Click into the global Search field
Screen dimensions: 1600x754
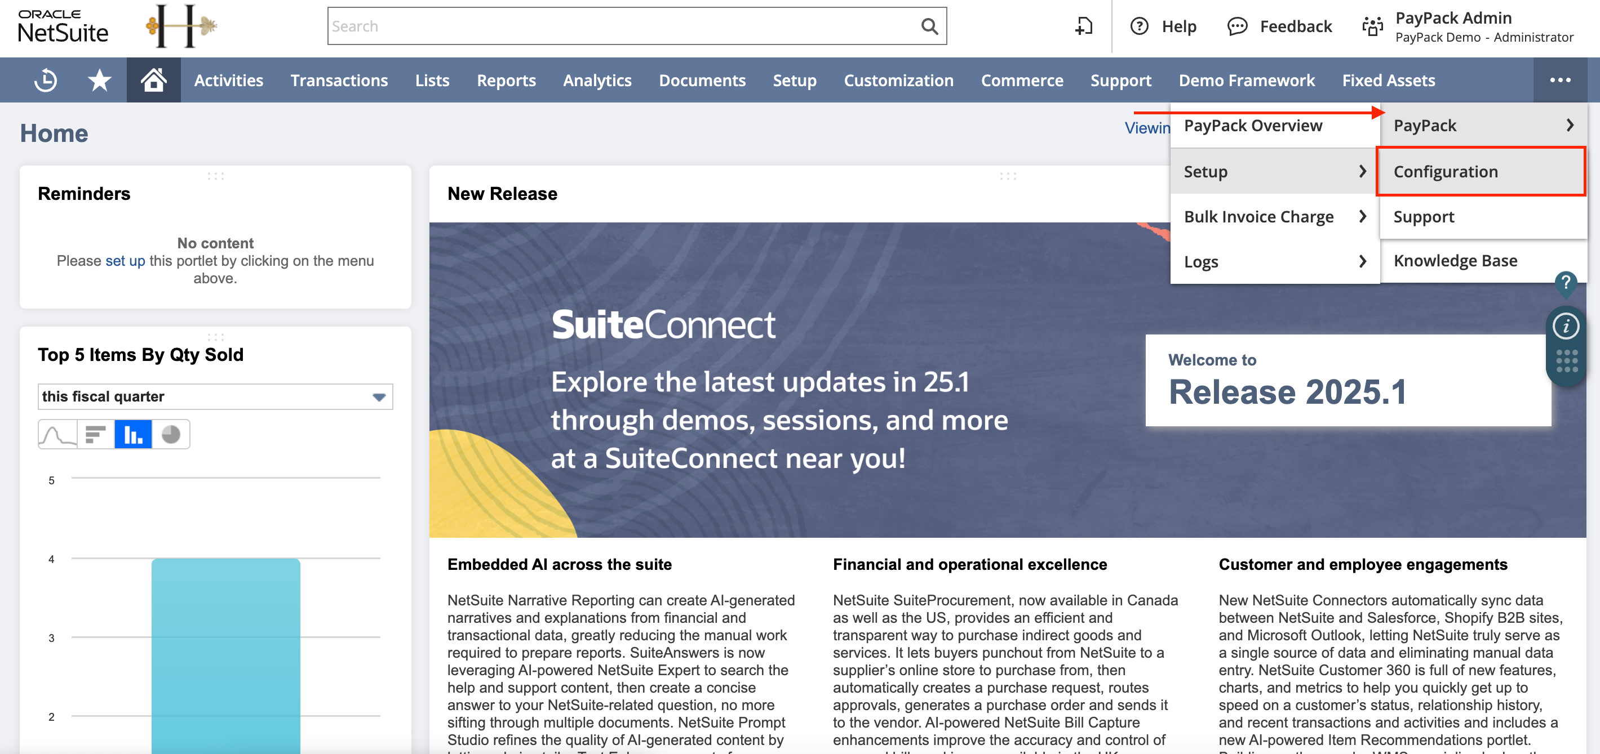(x=621, y=26)
